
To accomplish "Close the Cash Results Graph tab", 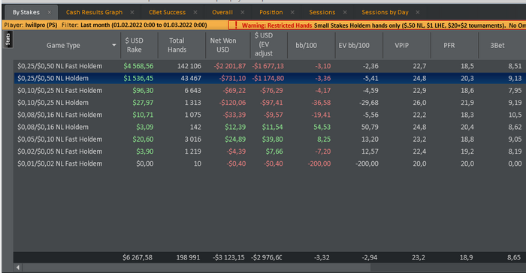I will (x=132, y=13).
